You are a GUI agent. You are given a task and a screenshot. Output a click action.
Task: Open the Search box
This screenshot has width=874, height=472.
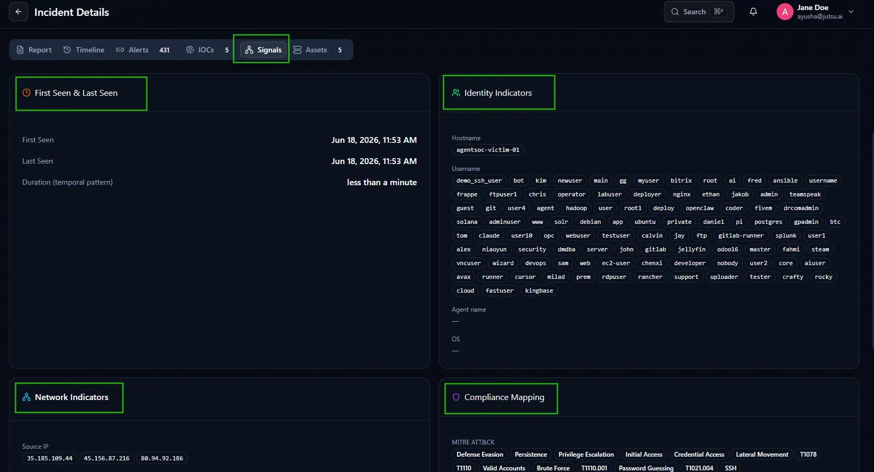coord(699,12)
